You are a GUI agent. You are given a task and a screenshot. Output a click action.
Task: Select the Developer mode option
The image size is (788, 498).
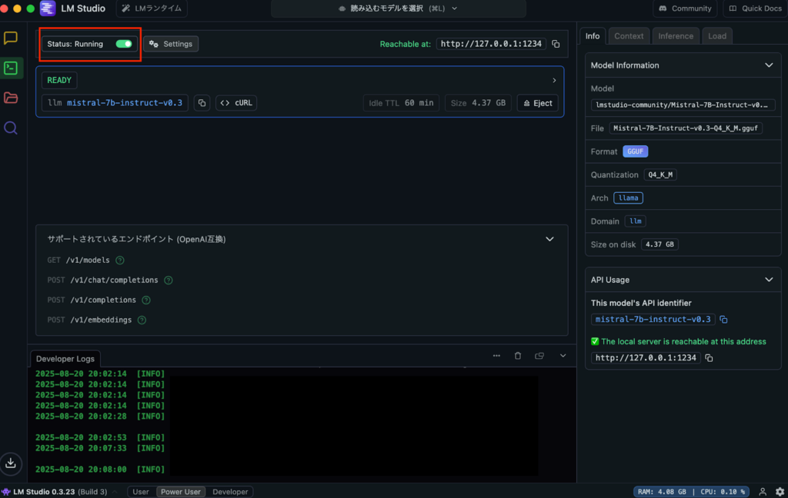pyautogui.click(x=230, y=492)
